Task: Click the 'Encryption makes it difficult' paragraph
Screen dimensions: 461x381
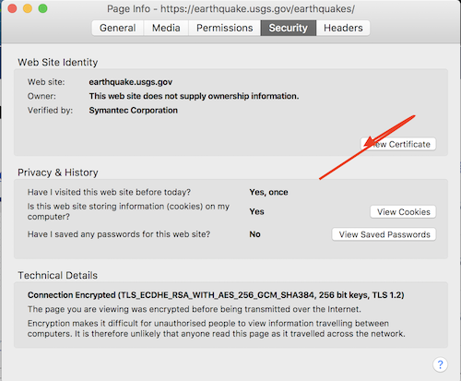Action: pos(217,328)
